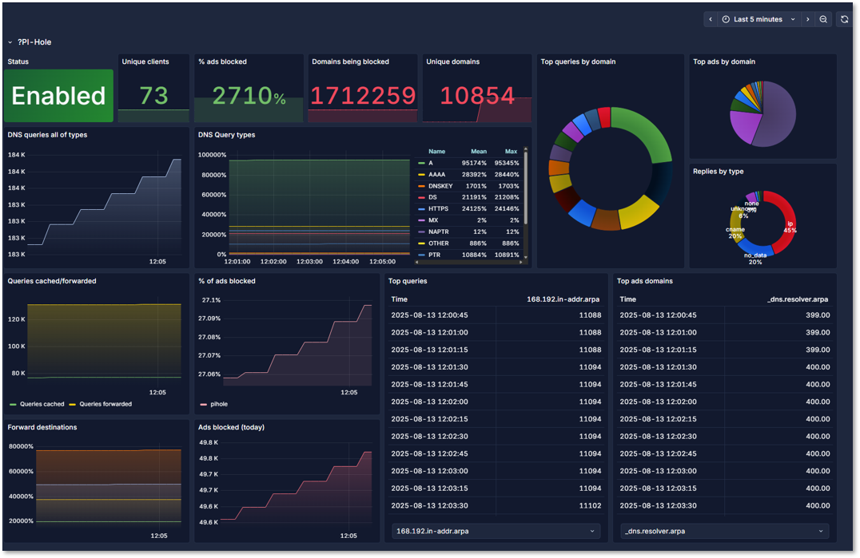860x558 pixels.
Task: Open the _dns.resolver.arpa selector below Top ads domains
Action: point(723,531)
